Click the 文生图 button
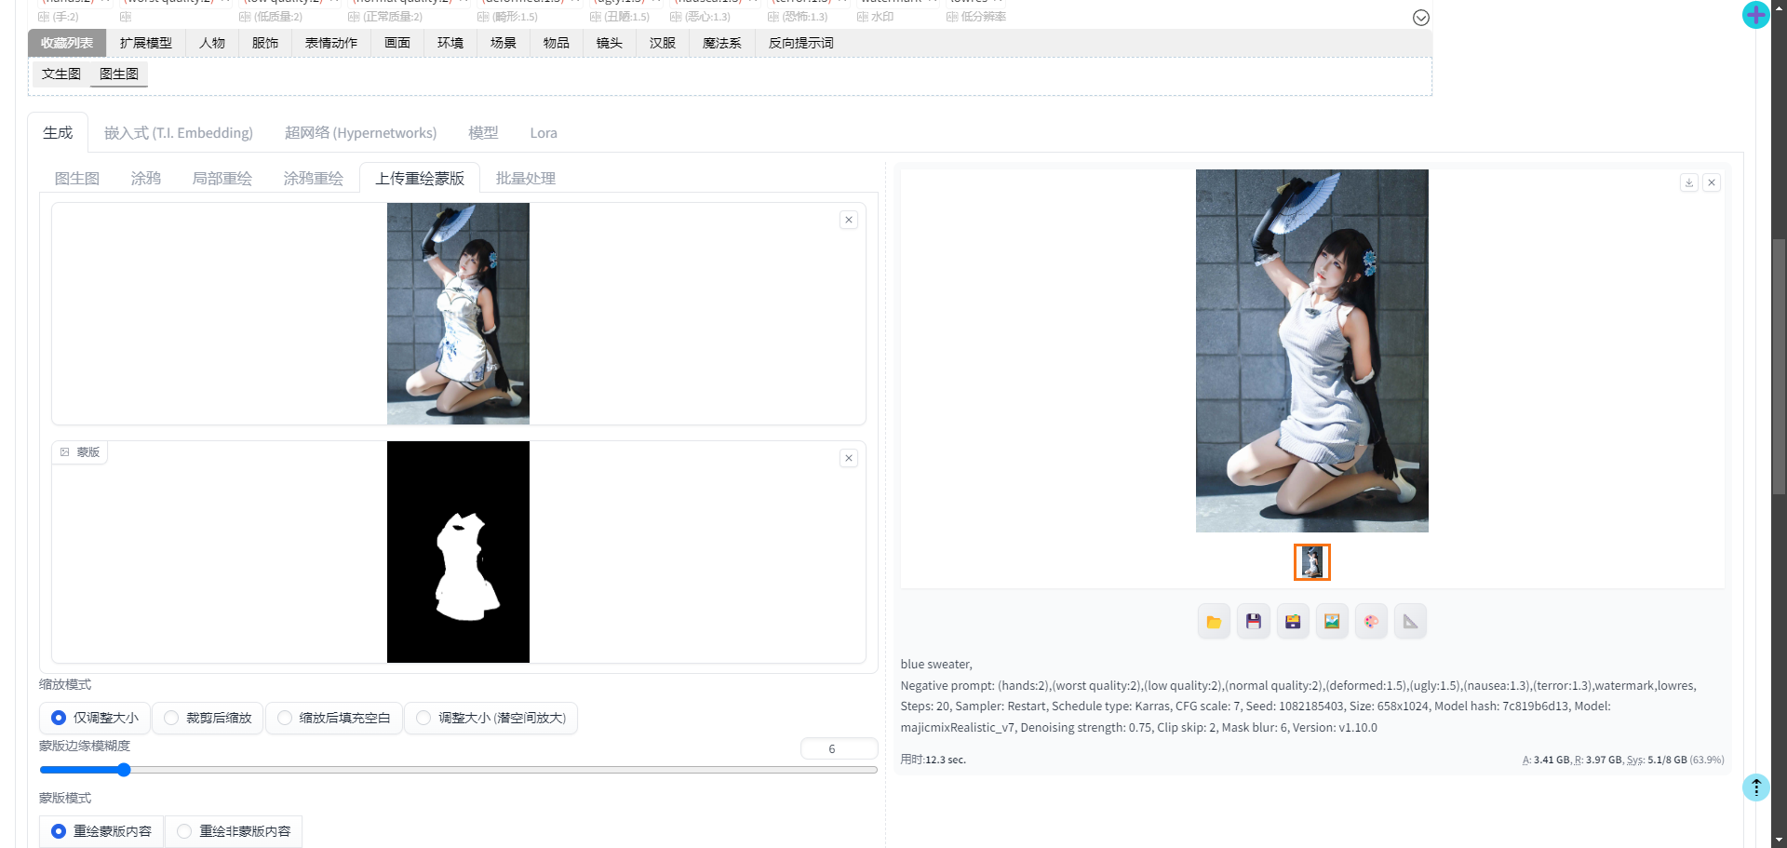Screen dimensions: 1787x848 pos(61,74)
